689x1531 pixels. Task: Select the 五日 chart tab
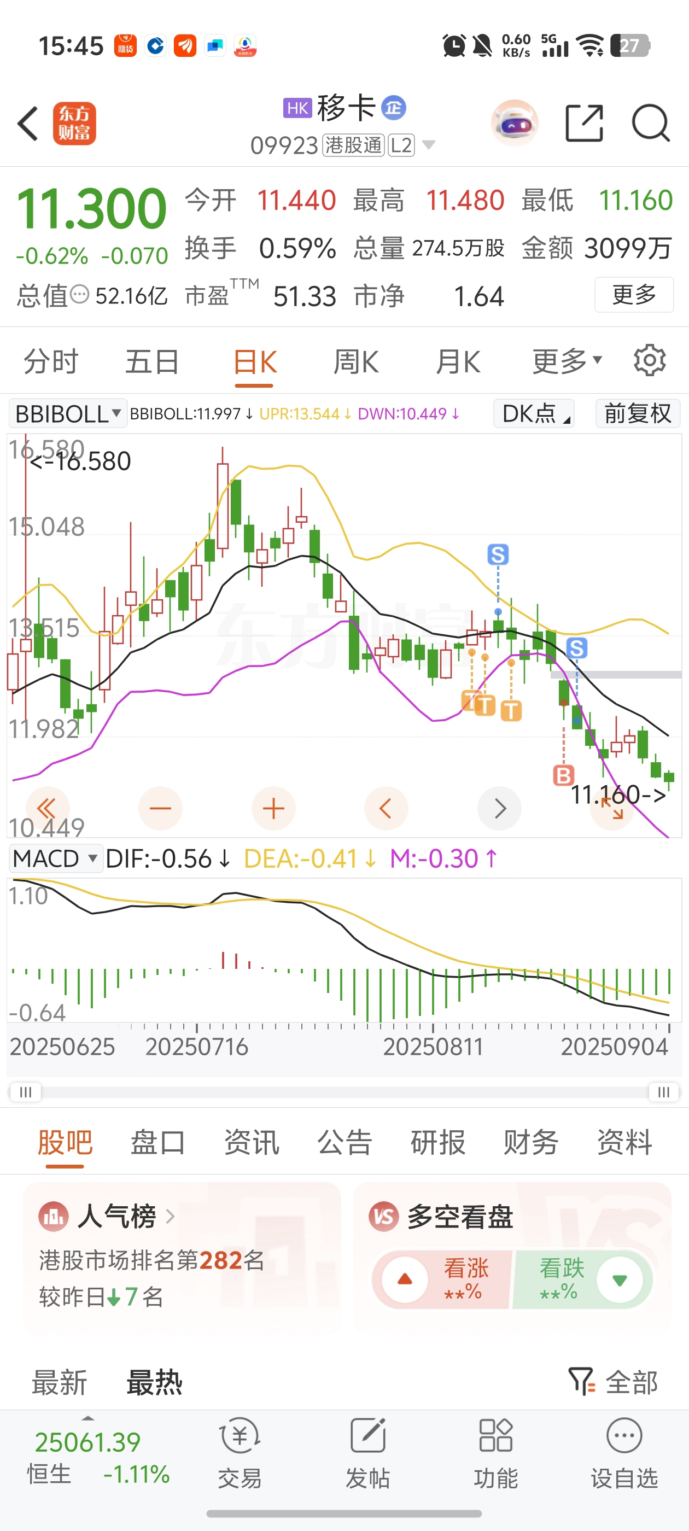[153, 361]
